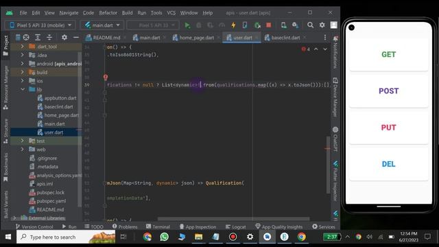This screenshot has height=247, width=439.
Task: Click Windows taskbar search box
Action: pos(66,237)
